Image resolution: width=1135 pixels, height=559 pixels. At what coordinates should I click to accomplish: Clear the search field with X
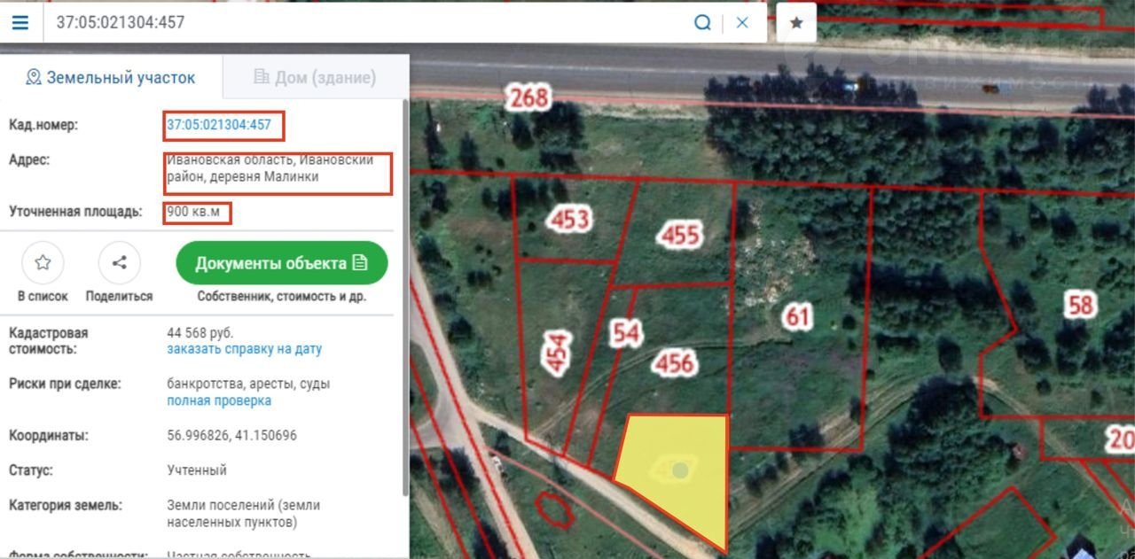click(743, 22)
